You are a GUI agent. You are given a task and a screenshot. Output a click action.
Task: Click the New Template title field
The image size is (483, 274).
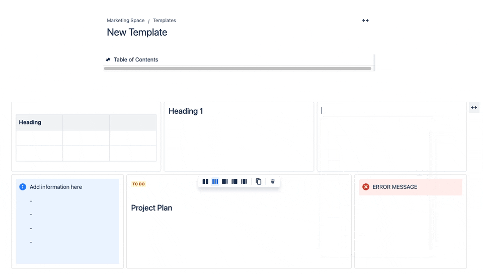click(x=137, y=32)
